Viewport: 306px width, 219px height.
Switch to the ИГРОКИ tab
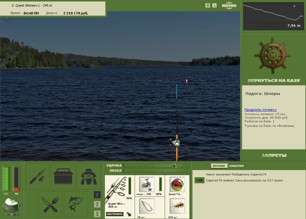[219, 166]
